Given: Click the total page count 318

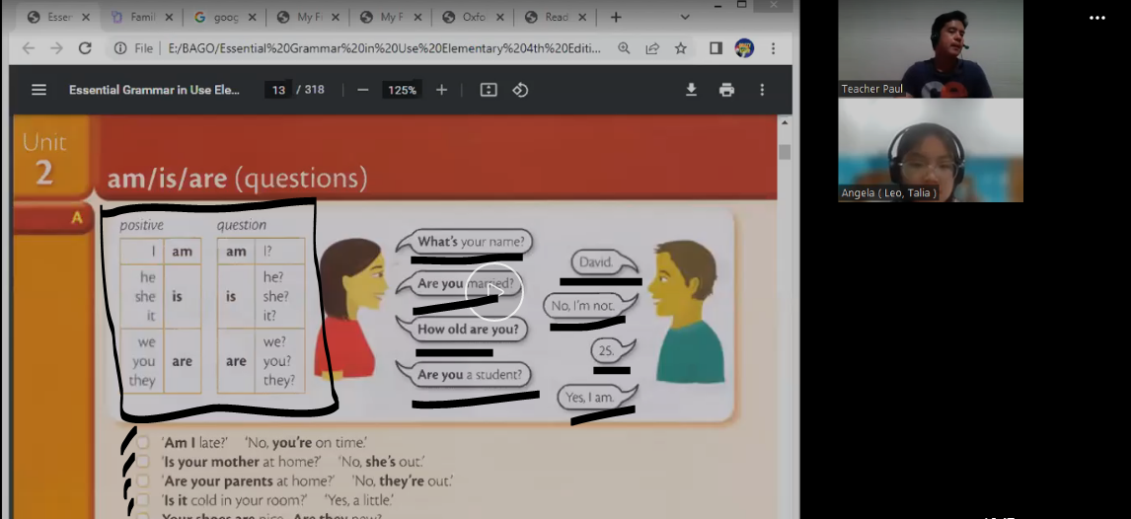Looking at the screenshot, I should click(x=315, y=90).
